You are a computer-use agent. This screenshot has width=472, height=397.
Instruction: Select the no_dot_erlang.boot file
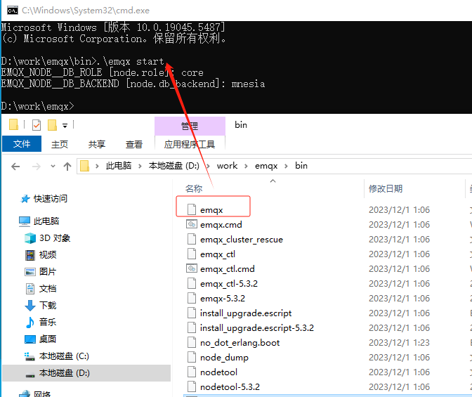240,343
